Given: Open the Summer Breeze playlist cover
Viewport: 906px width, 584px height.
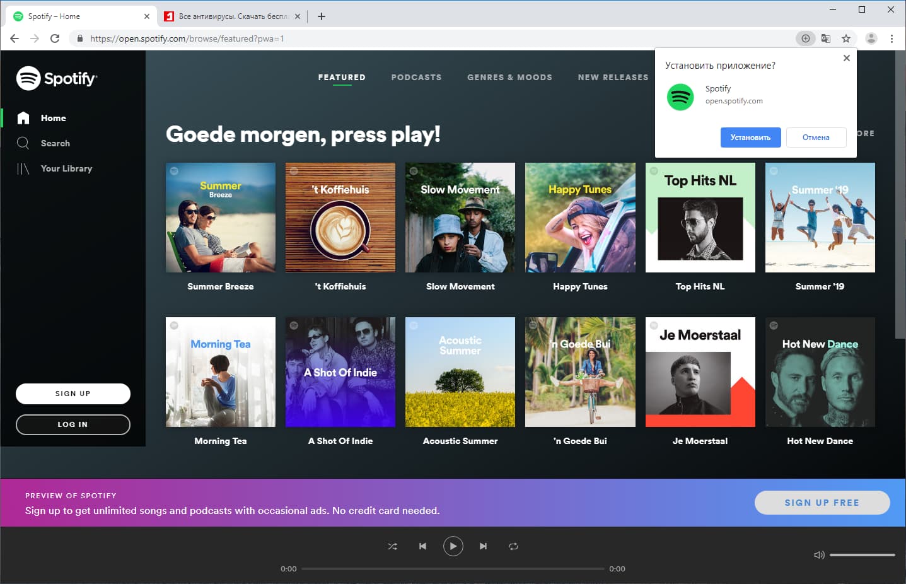Looking at the screenshot, I should (221, 218).
